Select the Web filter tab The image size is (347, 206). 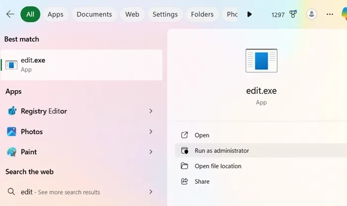[x=132, y=14]
